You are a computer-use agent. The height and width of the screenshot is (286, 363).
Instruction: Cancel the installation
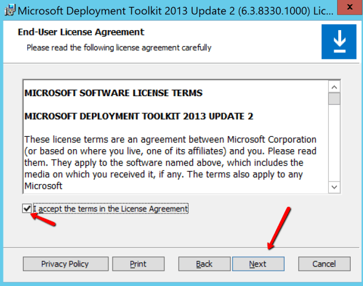coord(324,264)
